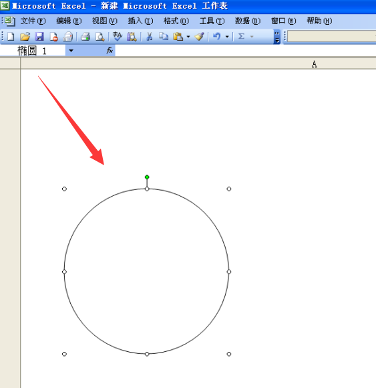This screenshot has height=388, width=376.
Task: Click the AutoSum sigma icon
Action: pos(241,37)
